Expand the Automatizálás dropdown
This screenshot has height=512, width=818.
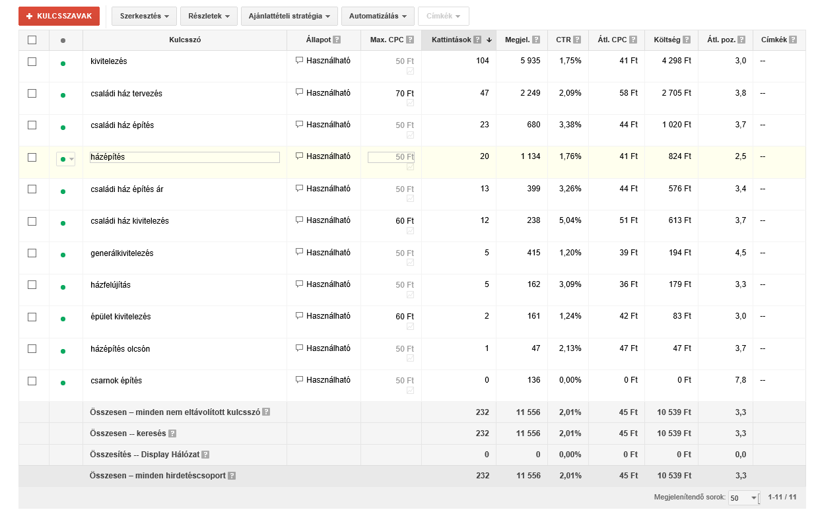point(378,16)
